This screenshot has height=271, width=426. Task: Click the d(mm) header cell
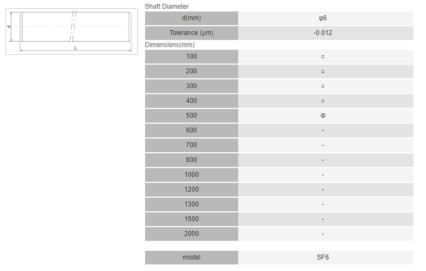tap(192, 18)
